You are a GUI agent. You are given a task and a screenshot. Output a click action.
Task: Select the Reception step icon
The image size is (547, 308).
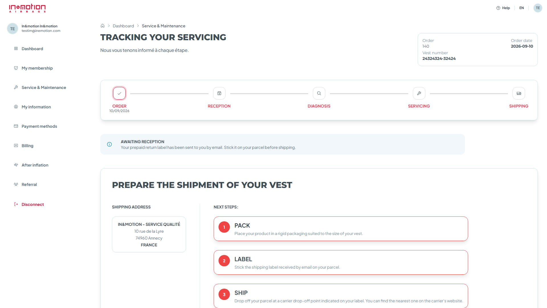coord(219,93)
